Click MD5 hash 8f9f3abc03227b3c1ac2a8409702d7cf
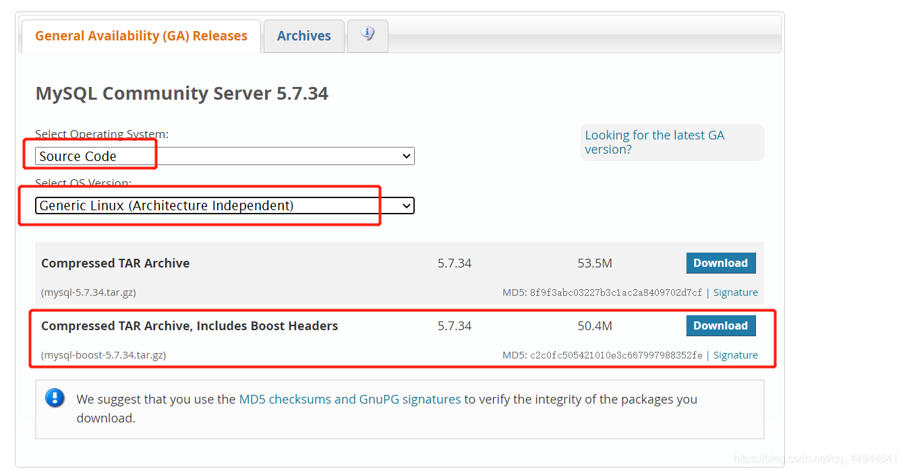903x471 pixels. [616, 292]
